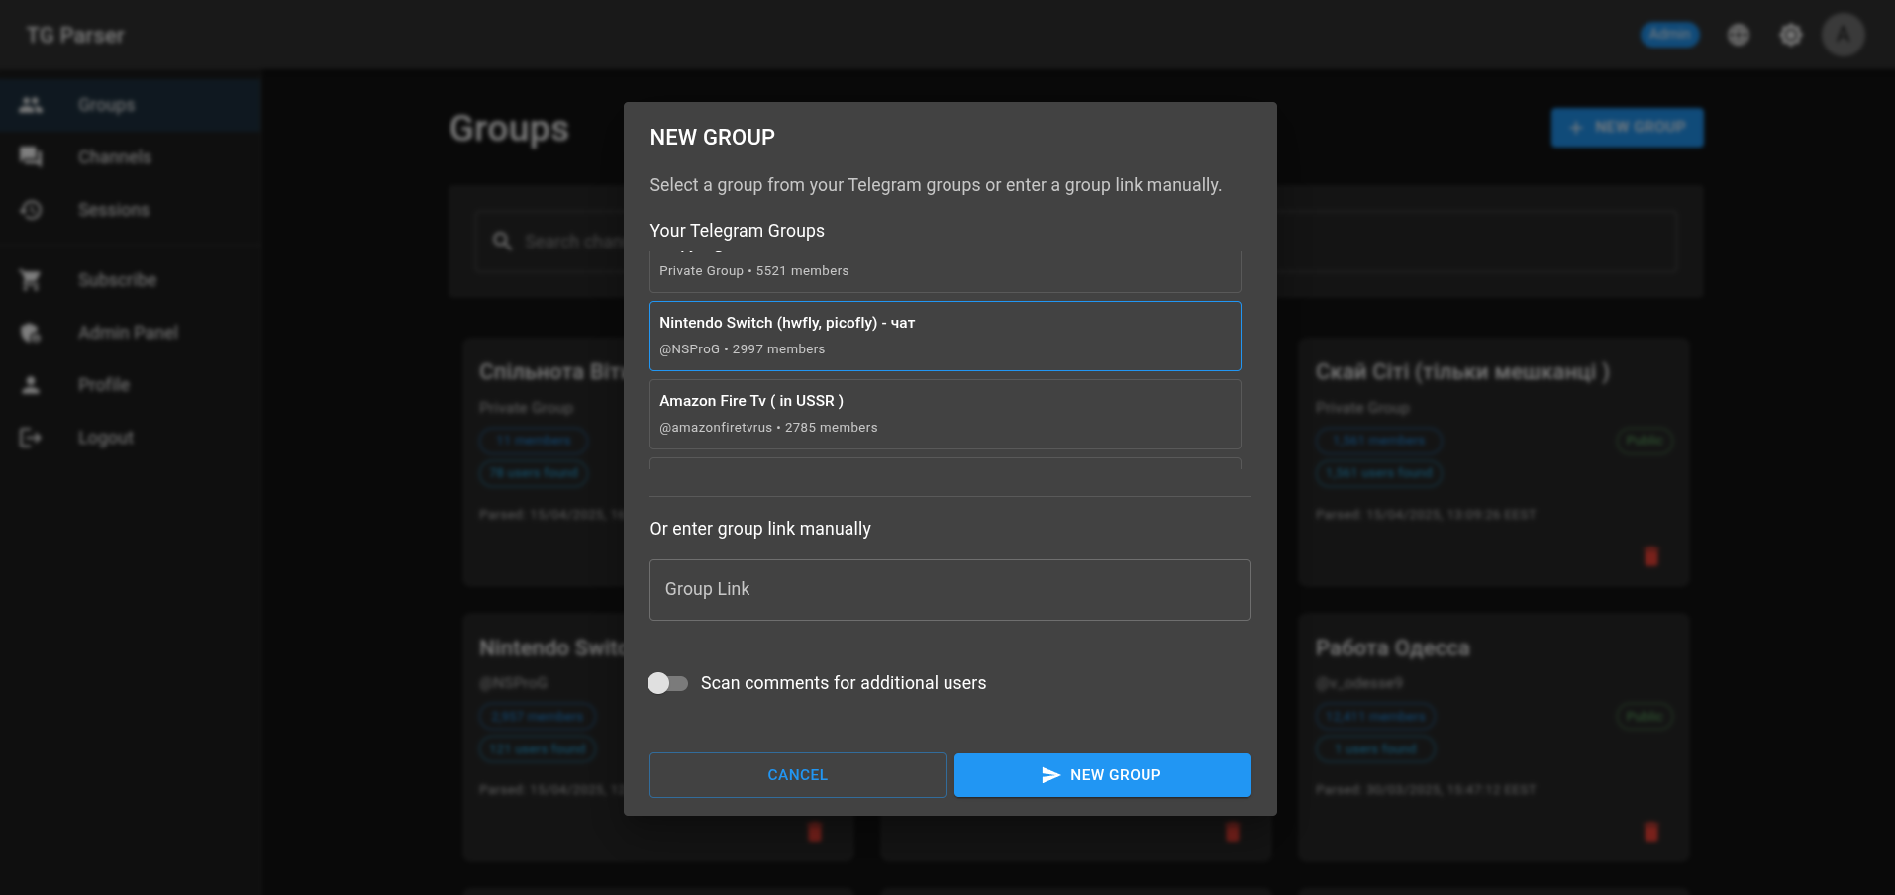
Task: Open Profile in the sidebar
Action: click(x=131, y=385)
